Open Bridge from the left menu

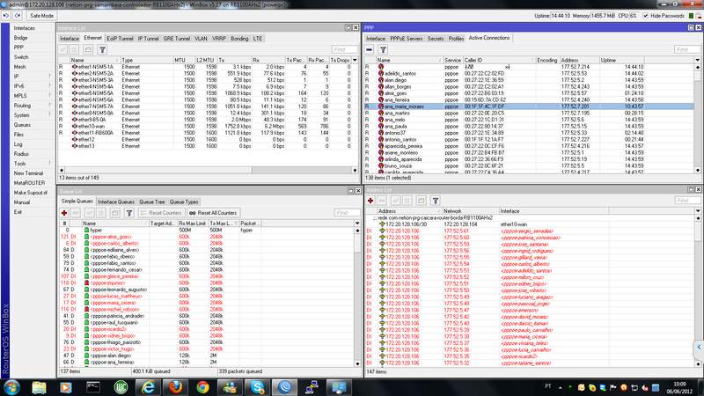click(x=20, y=38)
